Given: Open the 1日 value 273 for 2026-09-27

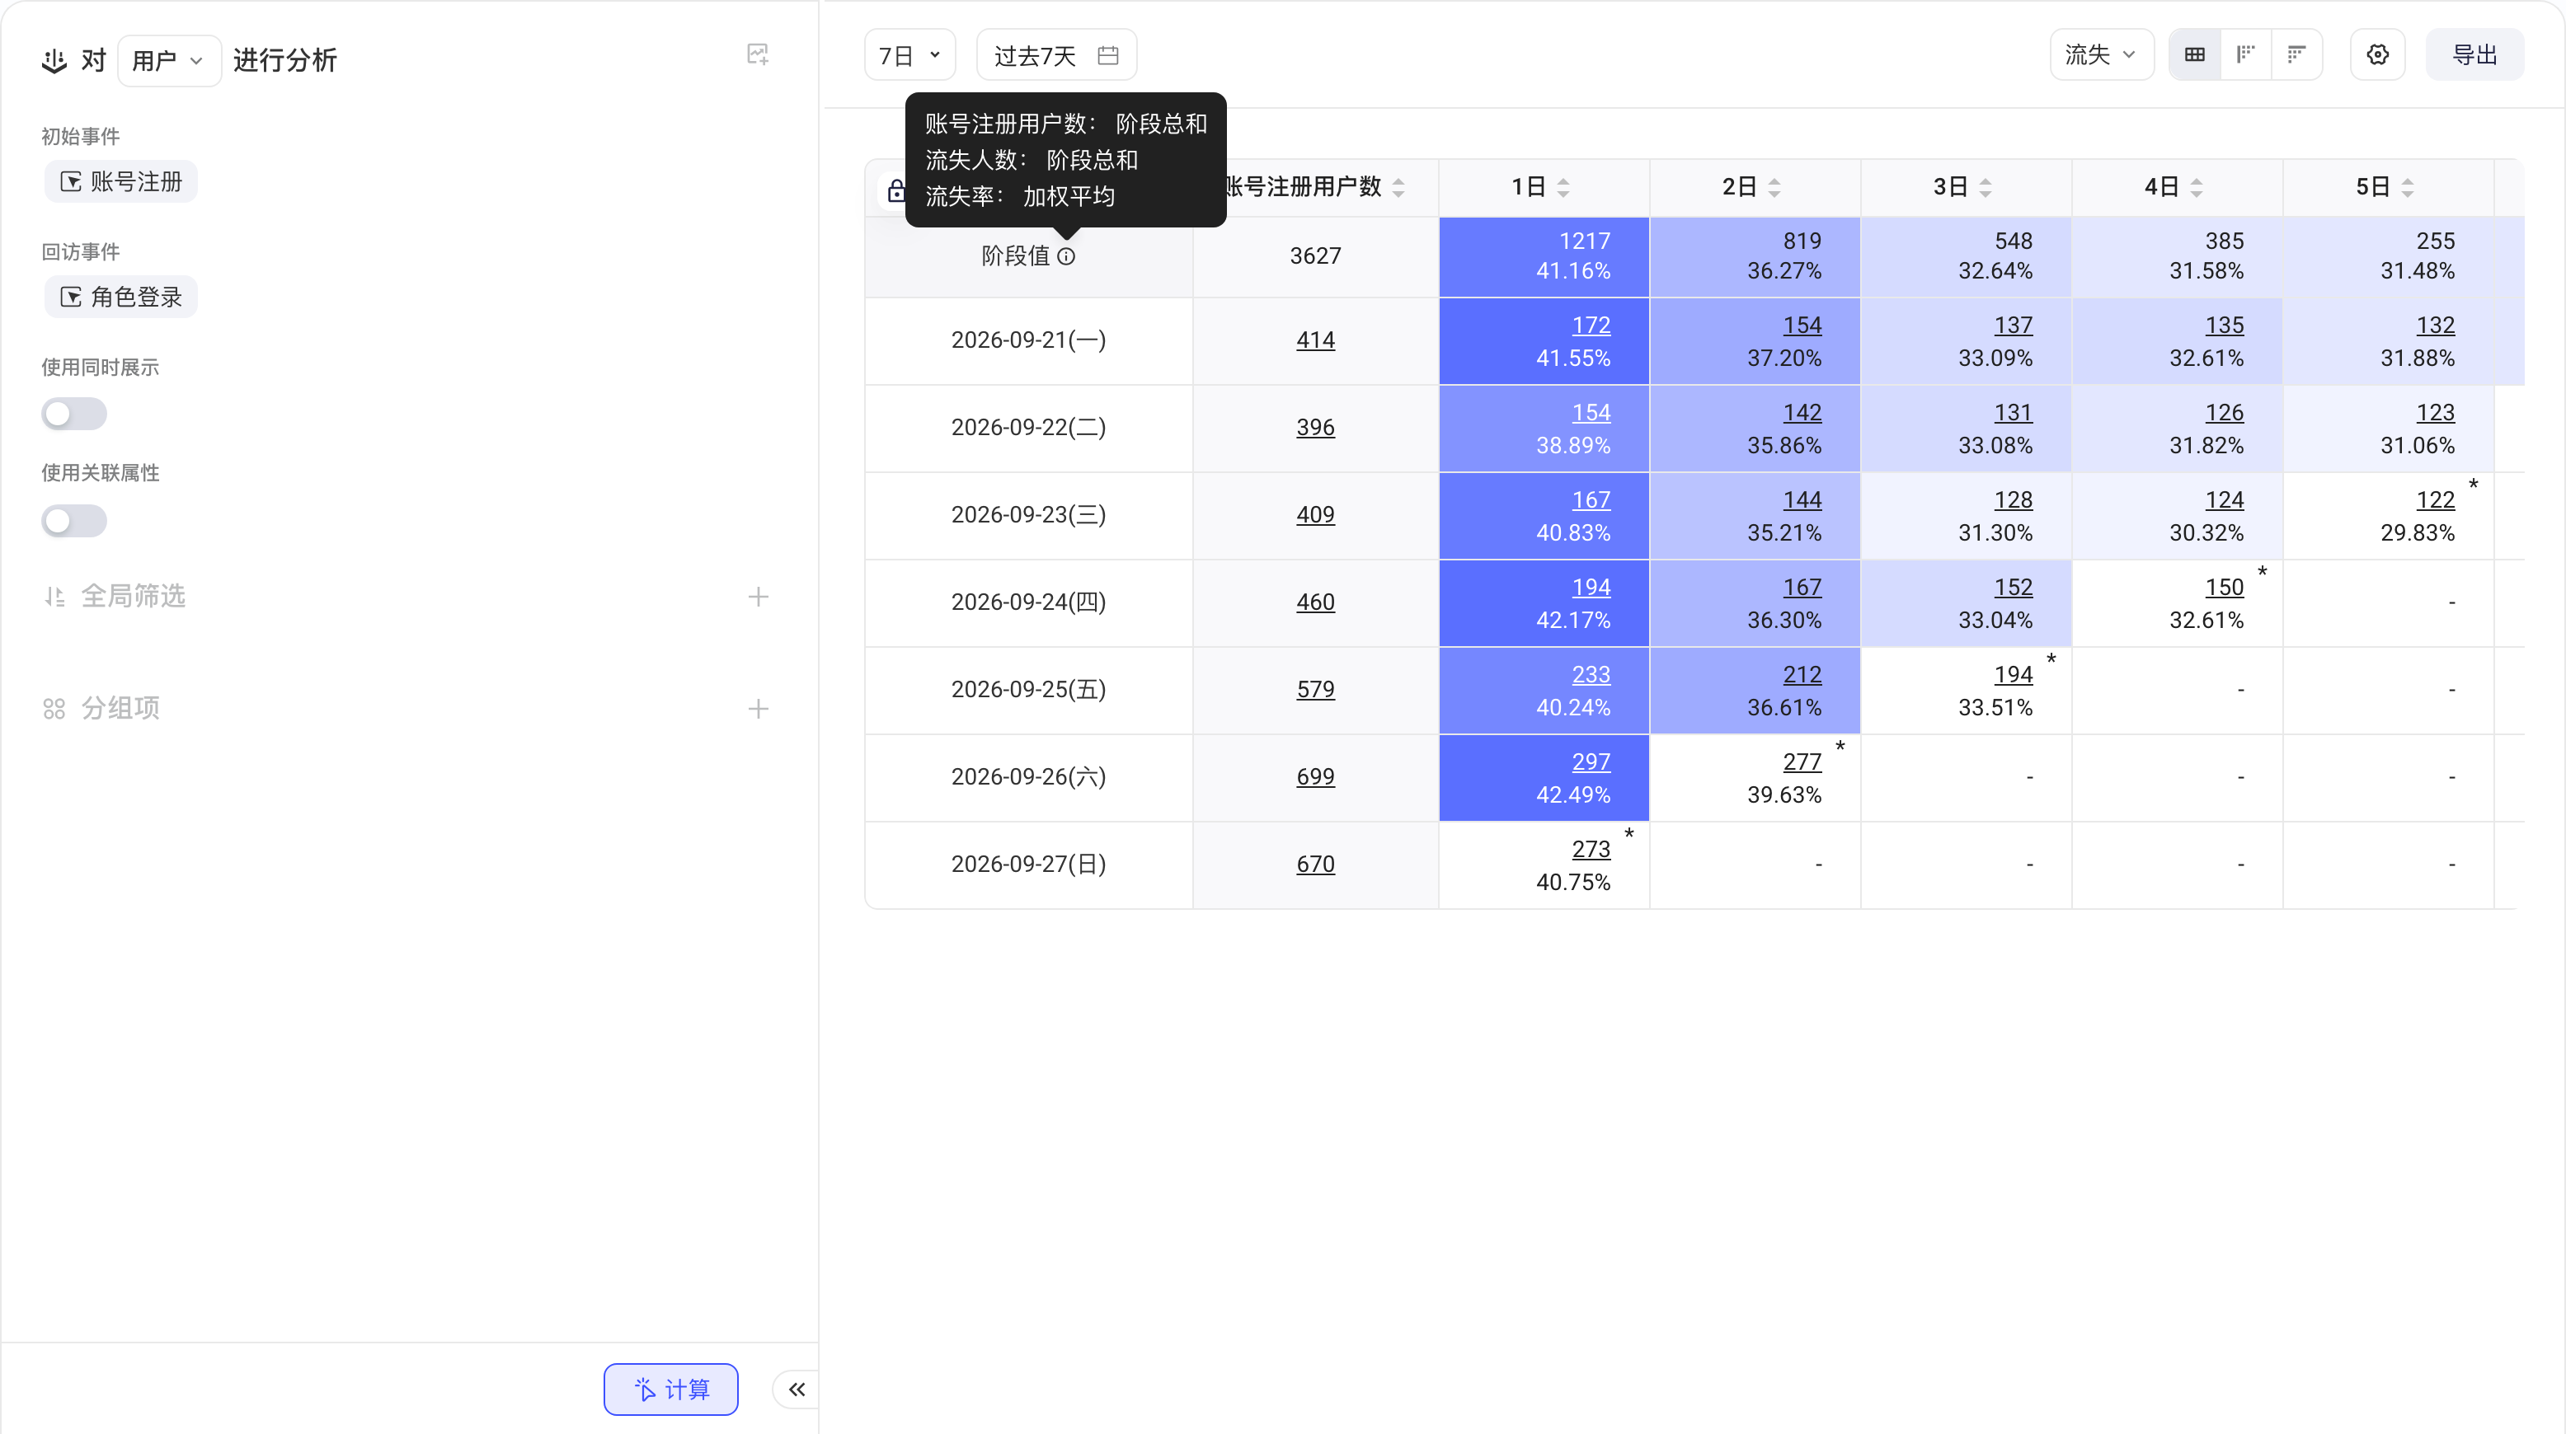Looking at the screenshot, I should [x=1591, y=850].
